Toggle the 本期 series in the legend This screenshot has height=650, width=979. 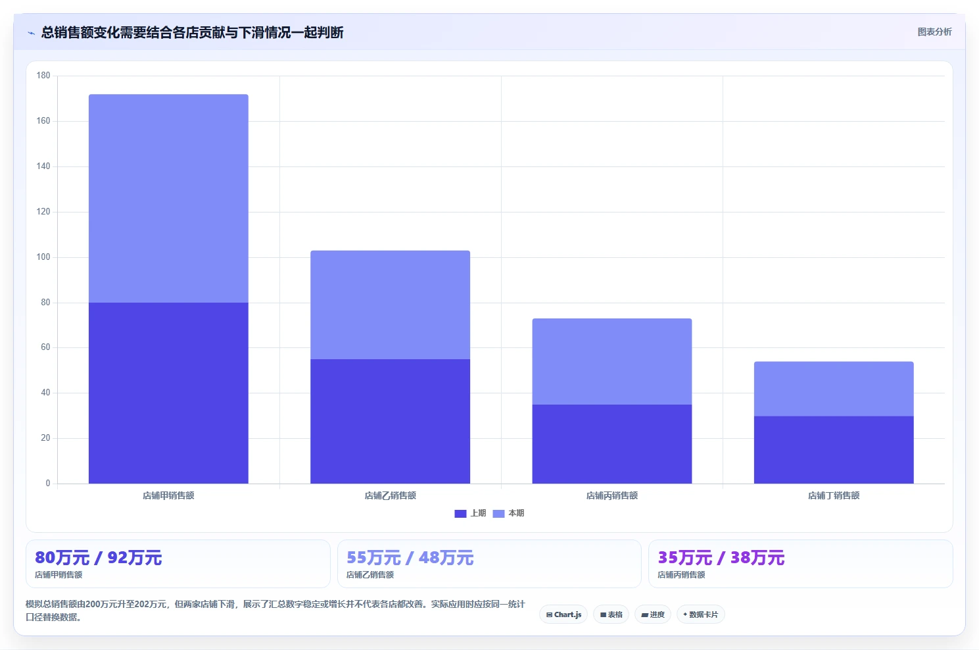[508, 513]
